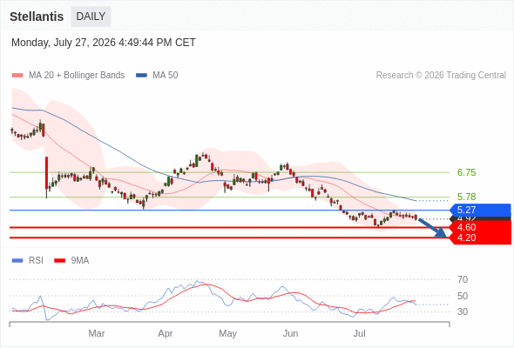Click the DAILY timeframe badge
This screenshot has width=514, height=348.
click(91, 17)
